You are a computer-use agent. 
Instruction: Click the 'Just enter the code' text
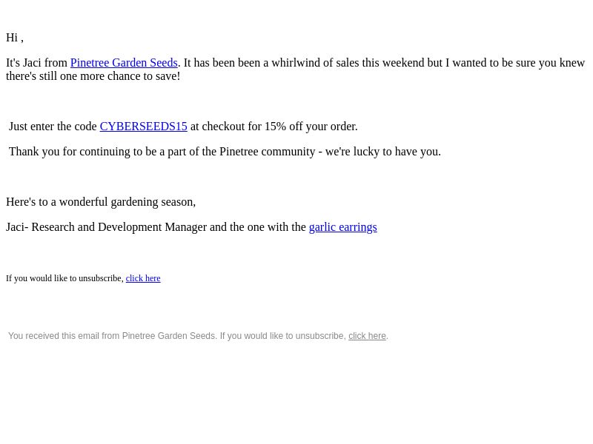(53, 127)
